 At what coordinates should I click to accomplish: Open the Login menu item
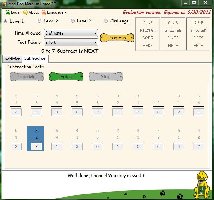pos(13,12)
